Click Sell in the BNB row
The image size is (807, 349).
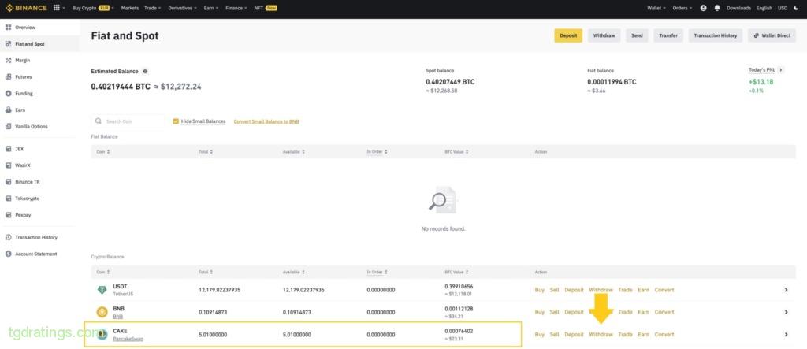[x=554, y=312]
